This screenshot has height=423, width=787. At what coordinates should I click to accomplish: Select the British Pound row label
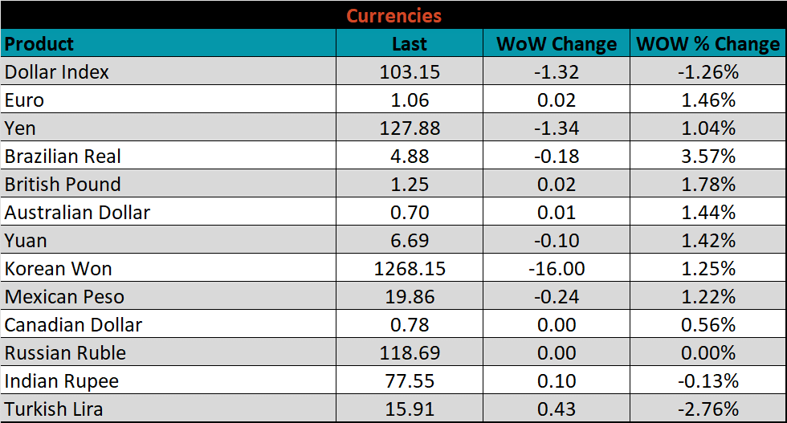(63, 185)
